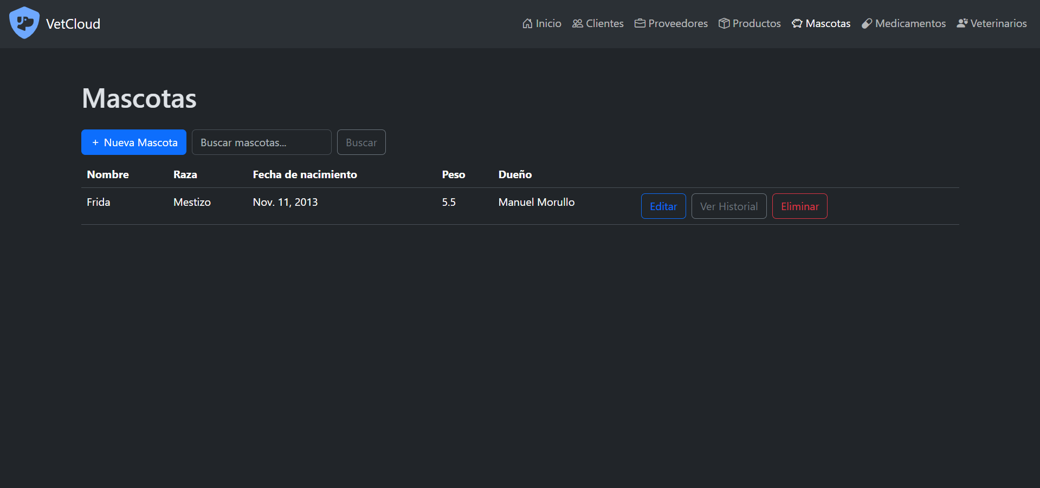Click the Nombre column header
Viewport: 1040px width, 488px height.
point(108,174)
